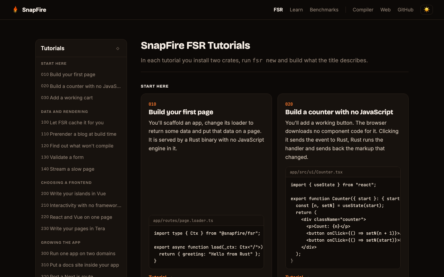444x277 pixels.
Task: Click the DATA AND RENDERING section label
Action: click(65, 112)
